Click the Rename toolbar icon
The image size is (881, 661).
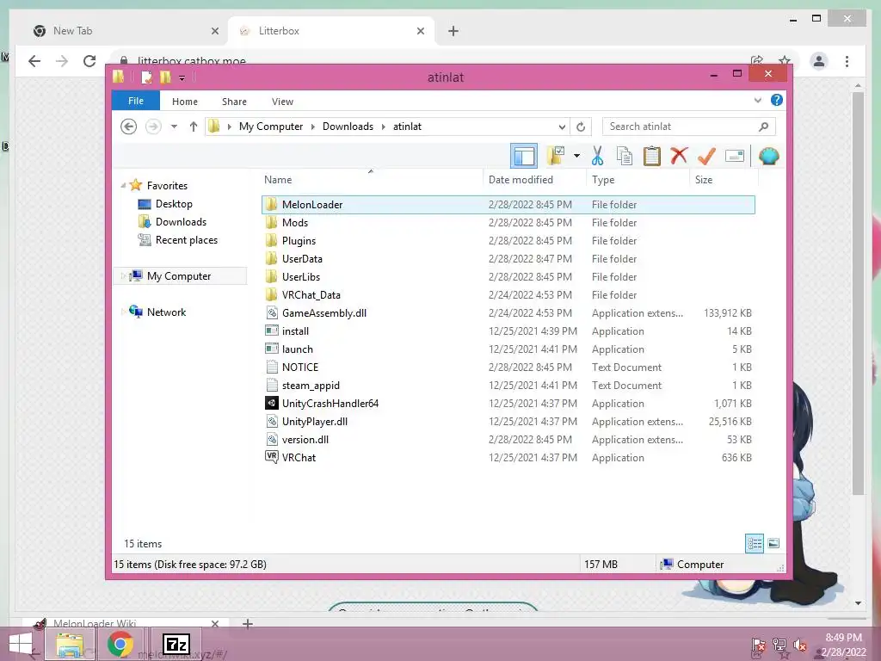tap(735, 156)
